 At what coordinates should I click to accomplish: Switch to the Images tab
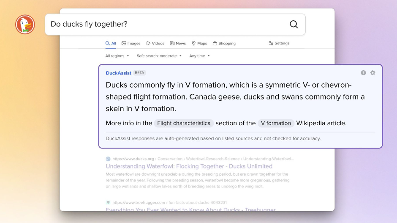[131, 44]
